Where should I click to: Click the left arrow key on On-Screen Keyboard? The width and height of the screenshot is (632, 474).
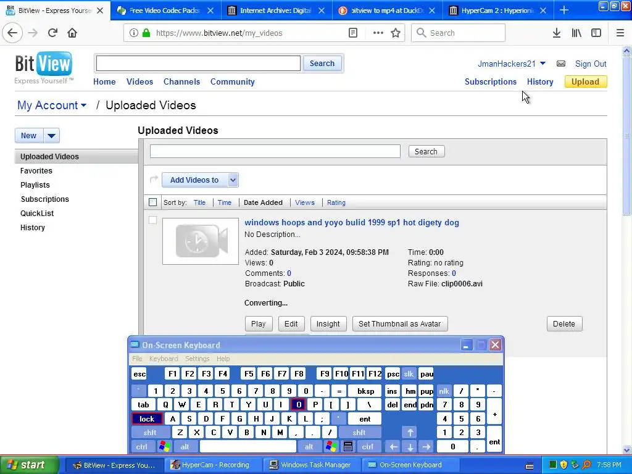[x=393, y=447]
